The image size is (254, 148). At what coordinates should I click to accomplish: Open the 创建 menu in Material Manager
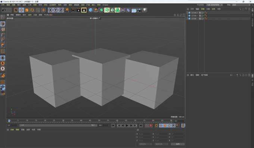[12, 130]
